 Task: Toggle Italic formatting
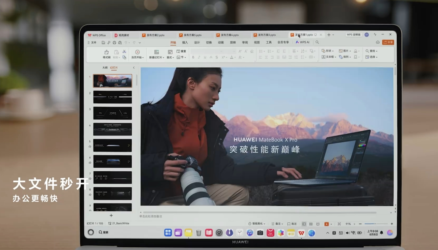tap(199, 57)
